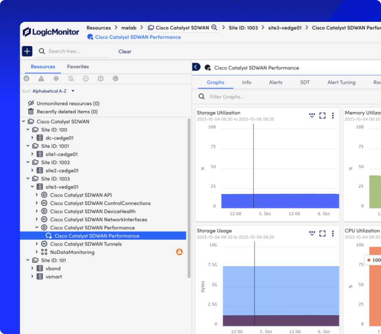
Task: Toggle the muted bell filter icon
Action: click(x=71, y=79)
